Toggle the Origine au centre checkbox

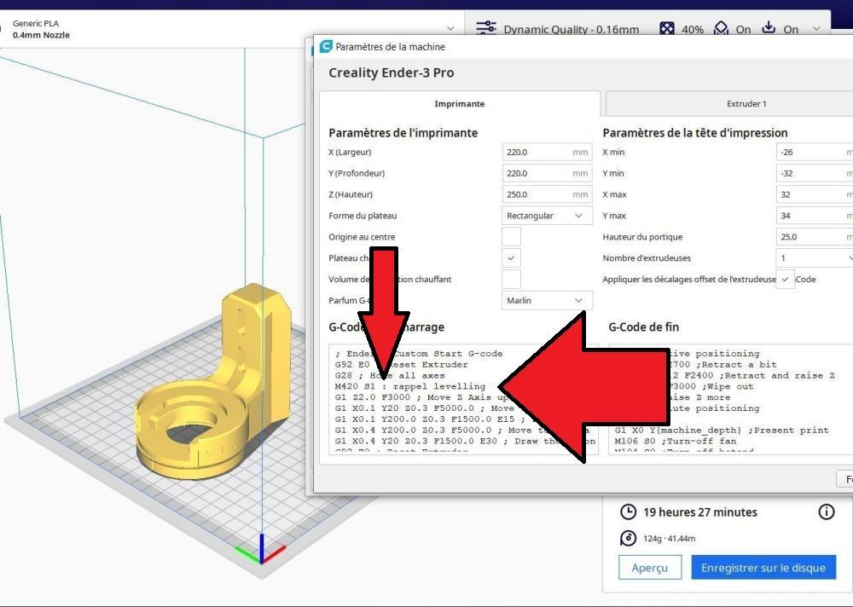(x=511, y=237)
